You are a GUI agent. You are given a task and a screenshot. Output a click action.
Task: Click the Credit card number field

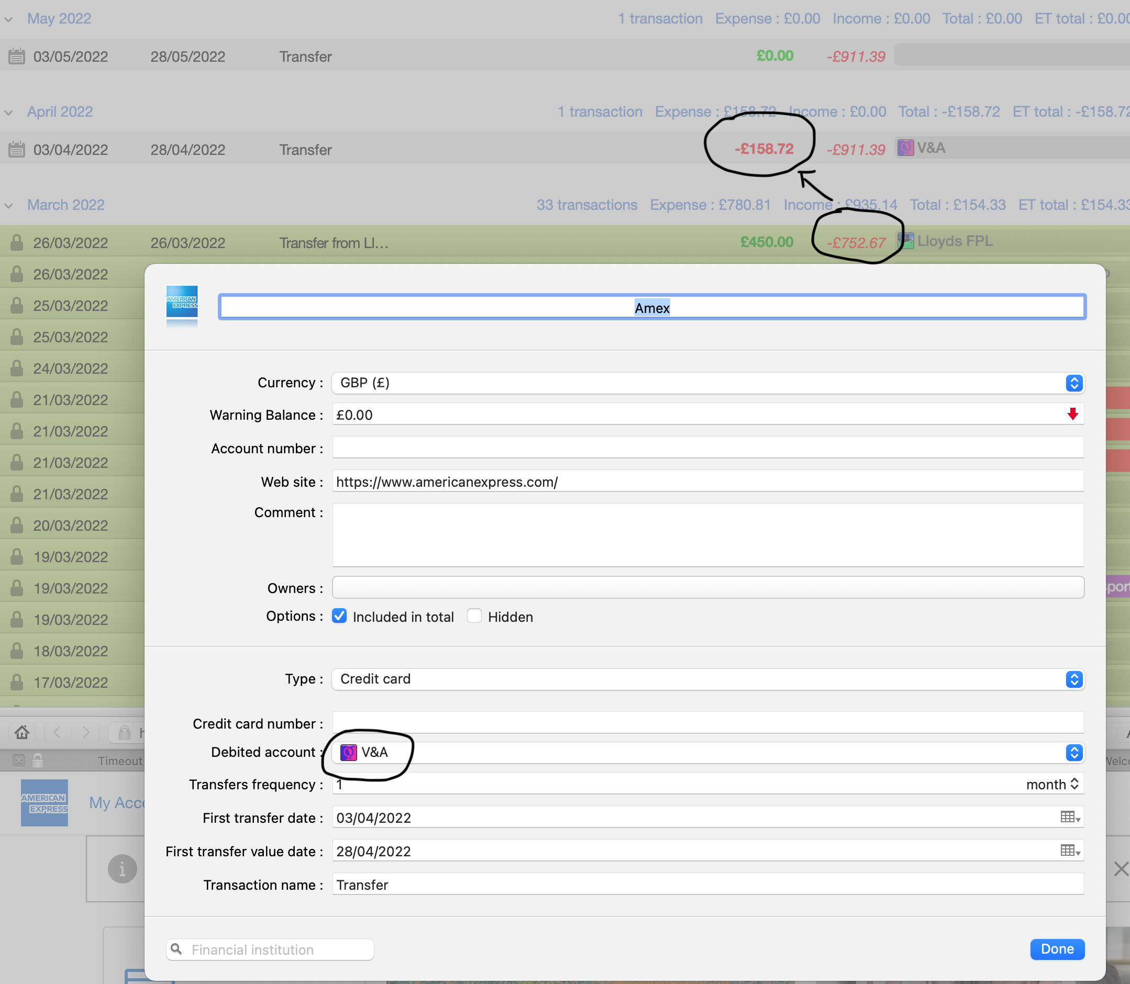(707, 723)
